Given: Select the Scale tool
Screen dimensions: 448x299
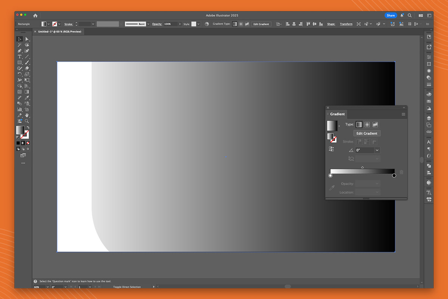Looking at the screenshot, I should [27, 74].
